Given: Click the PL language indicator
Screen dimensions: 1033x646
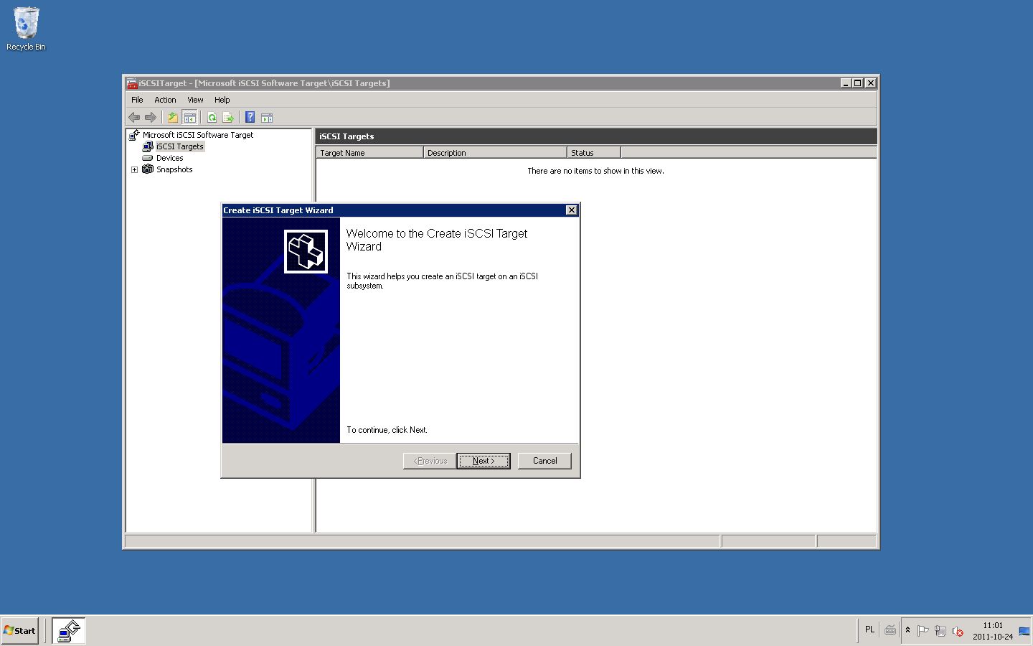Looking at the screenshot, I should click(869, 629).
